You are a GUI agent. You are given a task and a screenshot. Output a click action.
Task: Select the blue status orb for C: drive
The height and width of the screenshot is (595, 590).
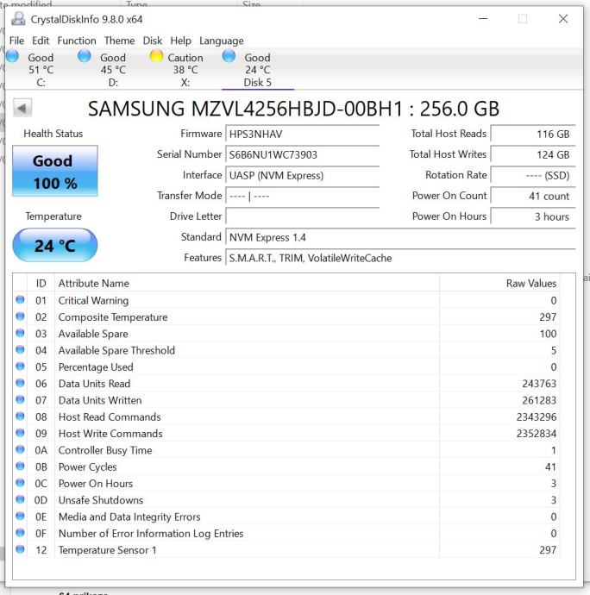[x=13, y=56]
